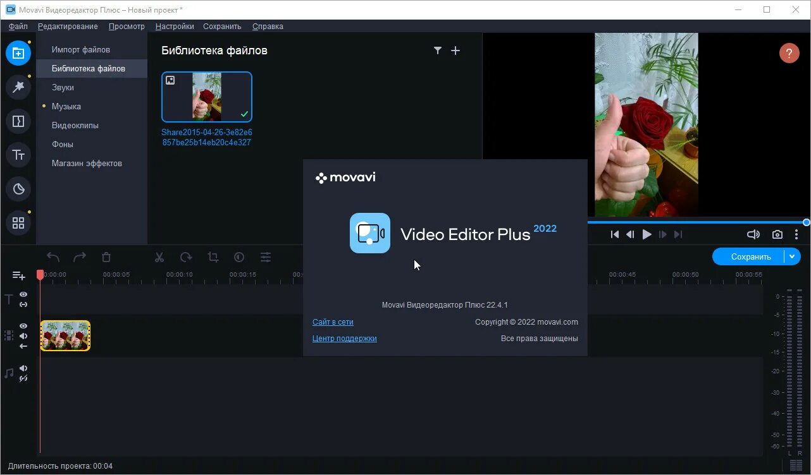Delete the selected clip with trash icon

(106, 257)
